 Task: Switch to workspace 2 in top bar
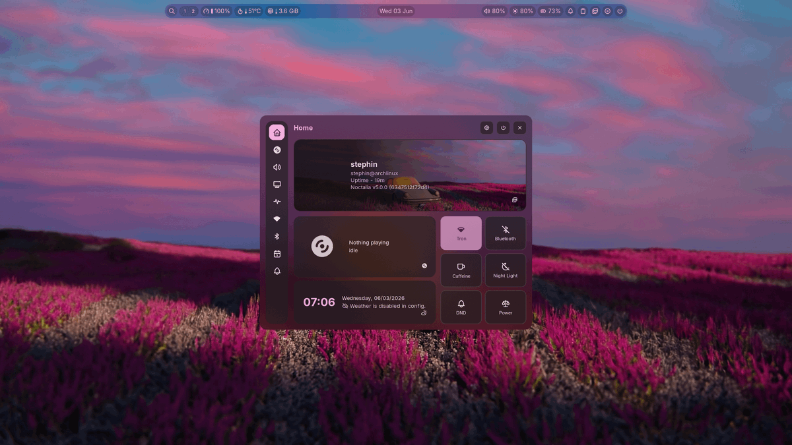tap(193, 11)
